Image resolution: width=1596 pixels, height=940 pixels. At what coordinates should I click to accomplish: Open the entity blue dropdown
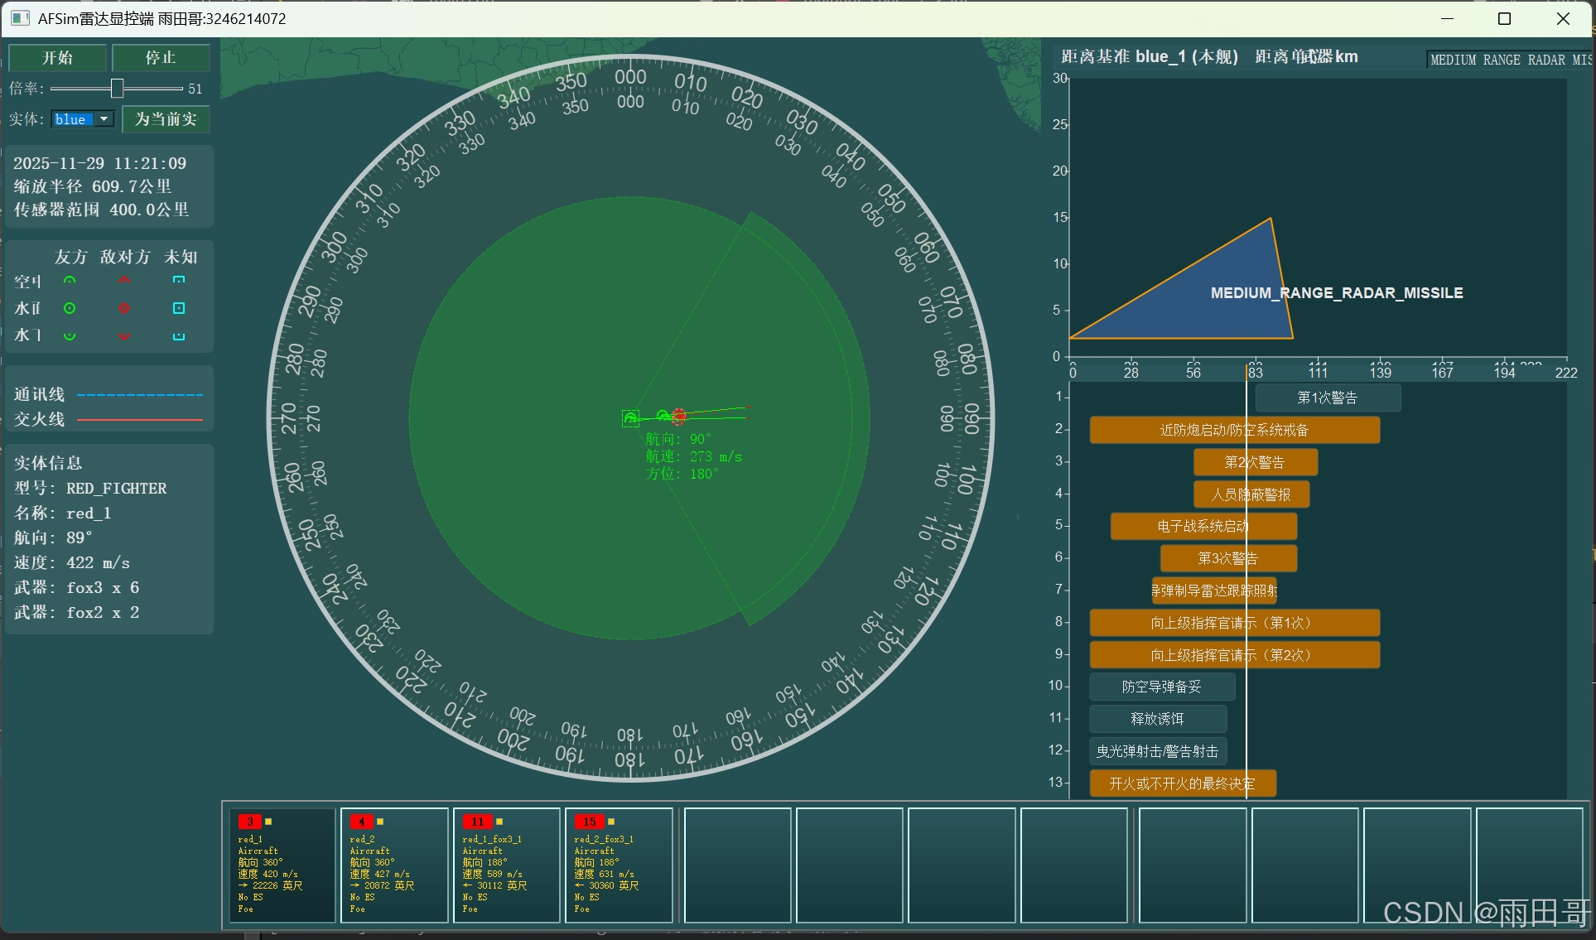[x=104, y=119]
